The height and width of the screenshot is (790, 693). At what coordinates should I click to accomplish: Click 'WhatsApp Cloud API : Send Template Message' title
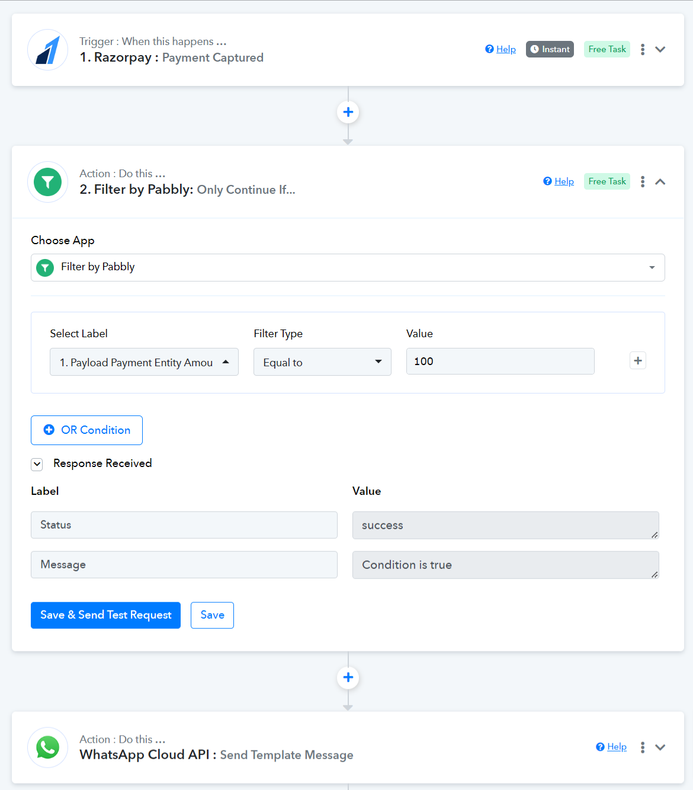click(x=217, y=755)
